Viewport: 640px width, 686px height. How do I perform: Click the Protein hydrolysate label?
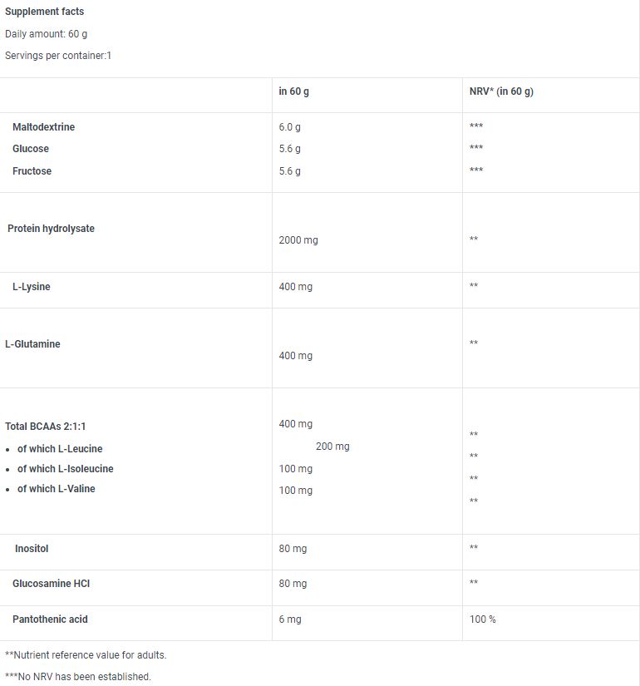pos(51,229)
